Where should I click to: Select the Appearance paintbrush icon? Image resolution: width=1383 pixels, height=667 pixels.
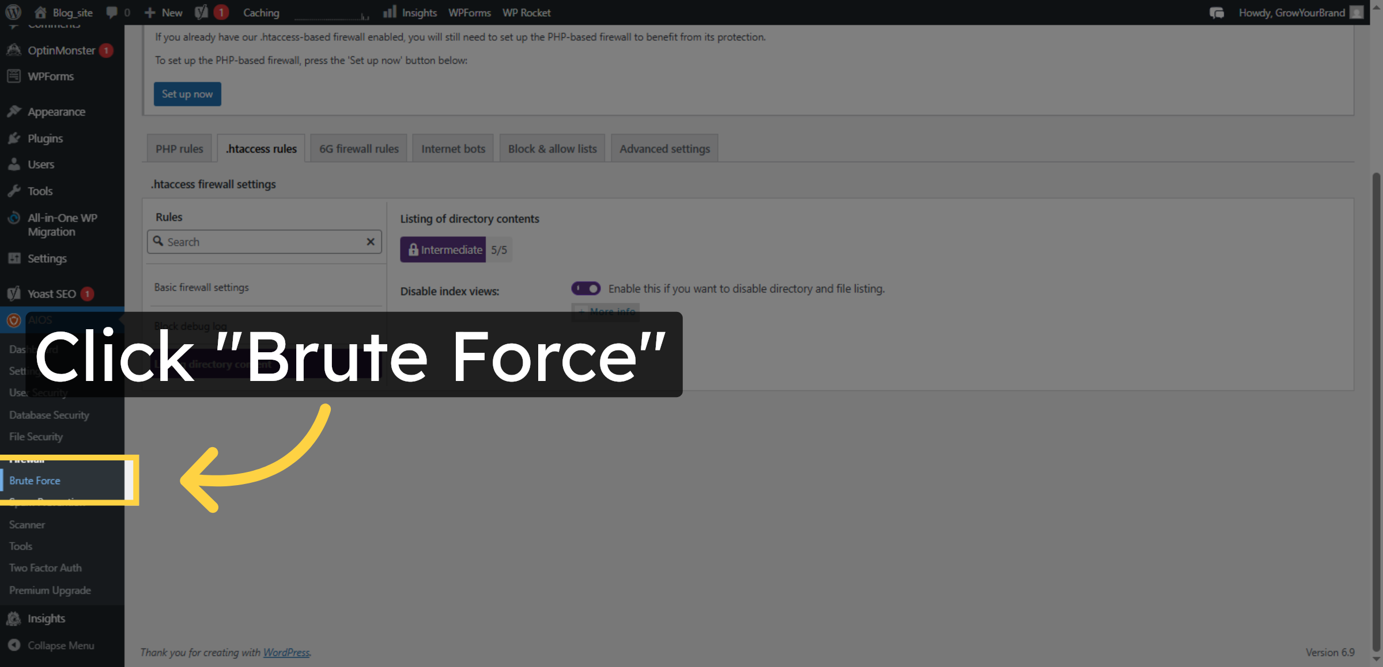pyautogui.click(x=14, y=110)
